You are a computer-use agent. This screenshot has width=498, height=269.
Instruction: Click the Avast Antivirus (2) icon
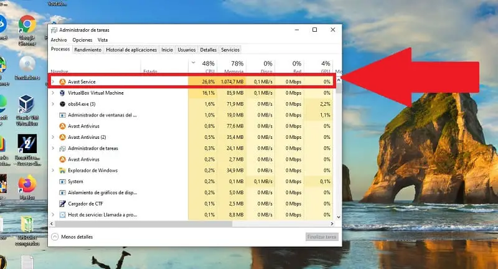coord(63,137)
